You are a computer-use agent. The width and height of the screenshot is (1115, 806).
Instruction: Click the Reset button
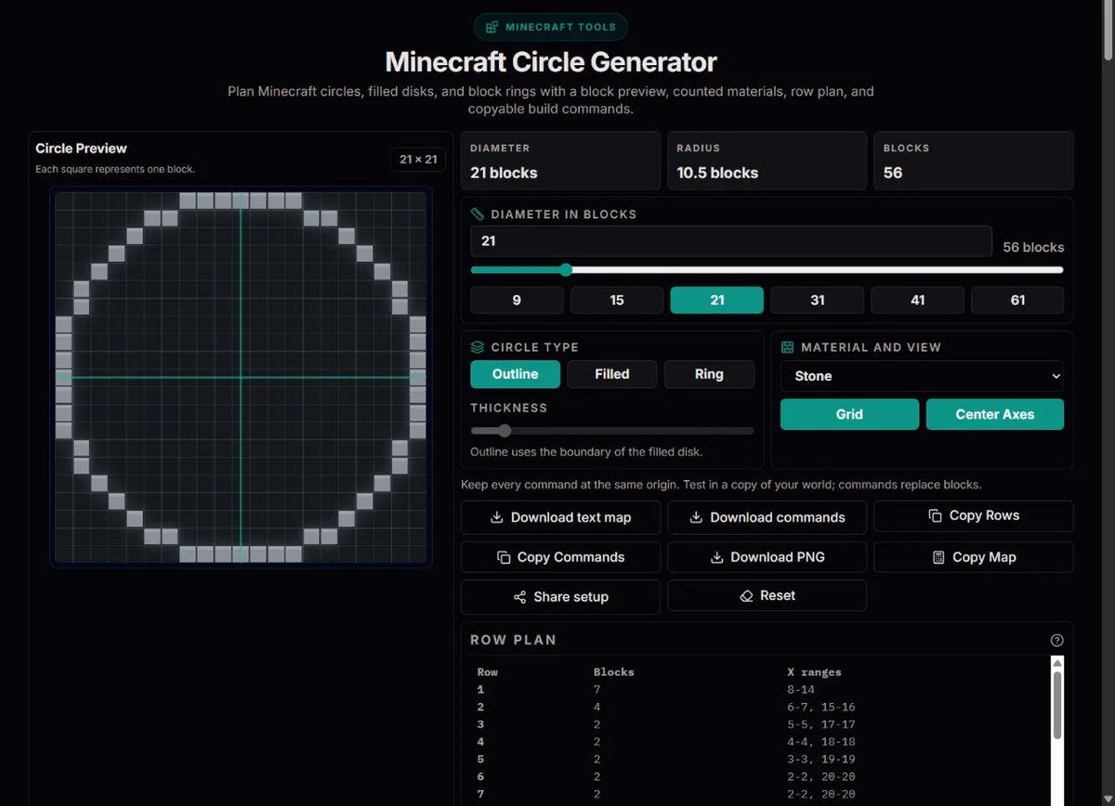coord(767,595)
